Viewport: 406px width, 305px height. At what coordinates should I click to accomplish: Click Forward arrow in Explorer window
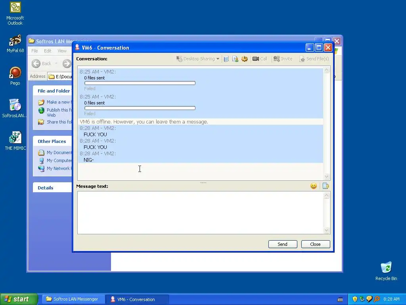click(x=67, y=64)
